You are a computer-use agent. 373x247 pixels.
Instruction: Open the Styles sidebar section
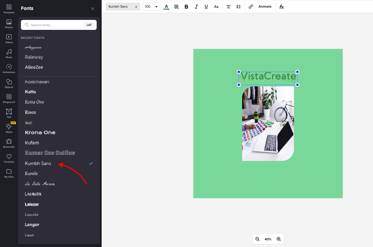pos(9,128)
